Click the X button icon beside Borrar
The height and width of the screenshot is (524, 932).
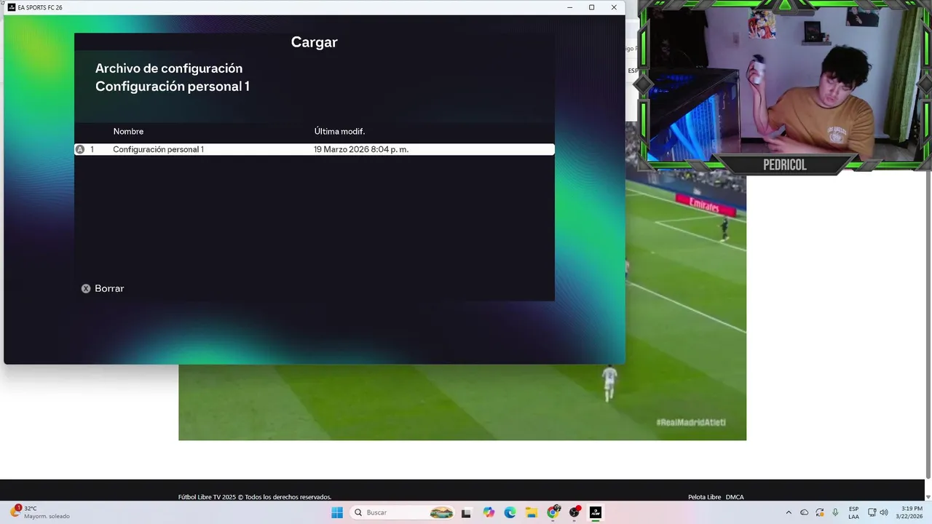pyautogui.click(x=86, y=288)
